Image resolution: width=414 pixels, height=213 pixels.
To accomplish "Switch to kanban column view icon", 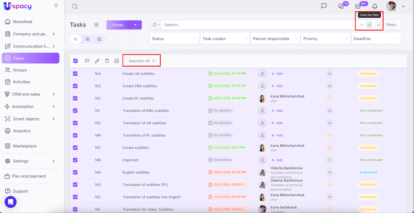I will pyautogui.click(x=99, y=39).
